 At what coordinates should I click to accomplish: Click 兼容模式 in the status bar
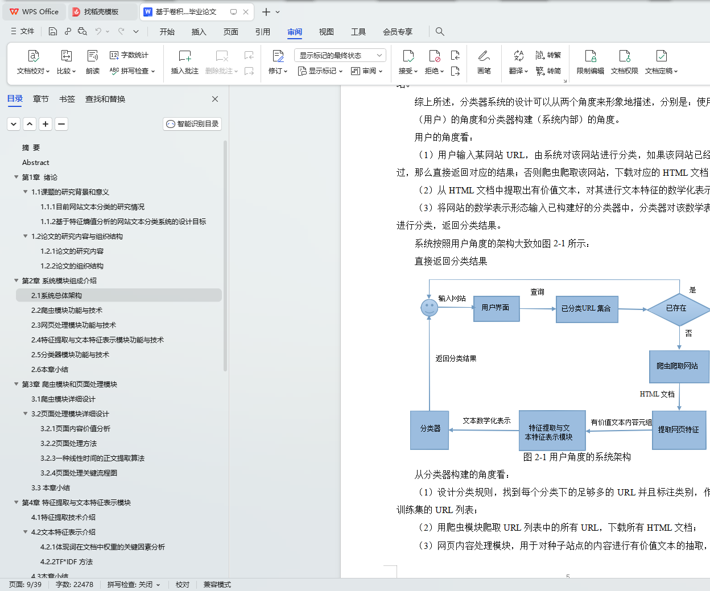[x=217, y=585]
